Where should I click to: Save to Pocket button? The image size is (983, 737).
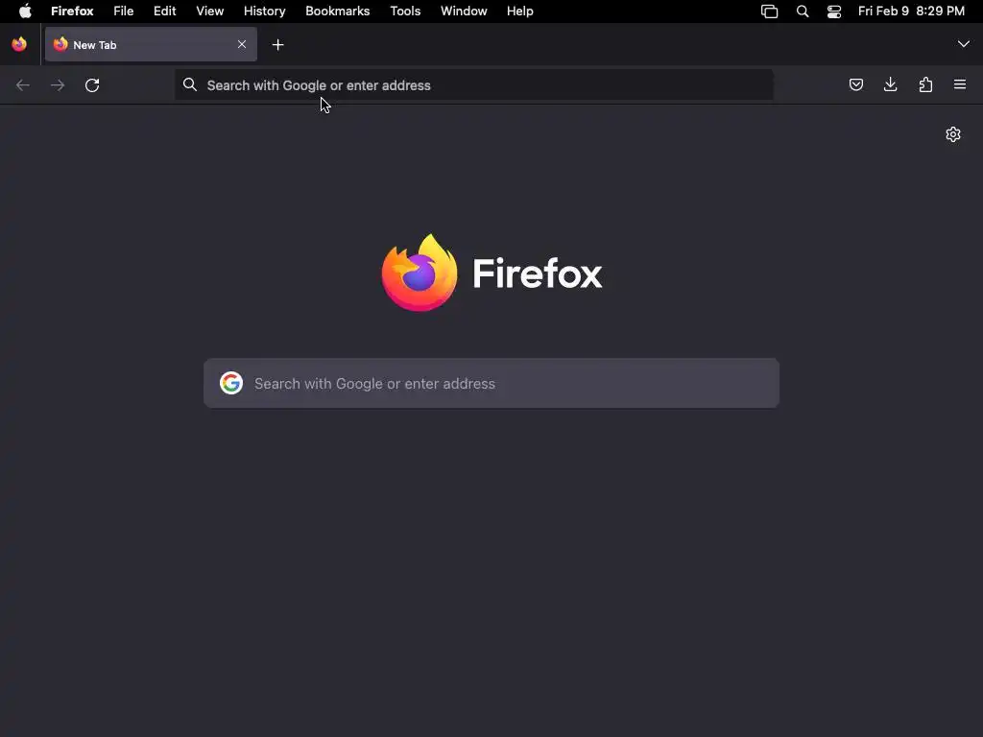click(x=856, y=84)
